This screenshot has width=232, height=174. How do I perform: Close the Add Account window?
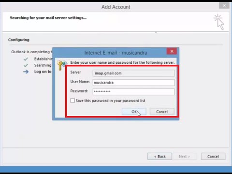pyautogui.click(x=224, y=6)
